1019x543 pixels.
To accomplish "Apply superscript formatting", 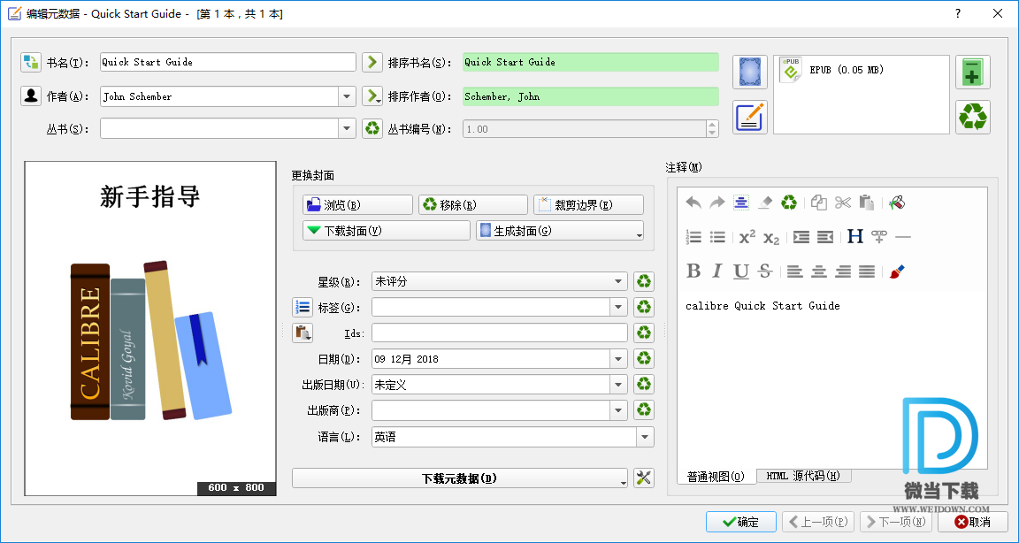I will [747, 237].
